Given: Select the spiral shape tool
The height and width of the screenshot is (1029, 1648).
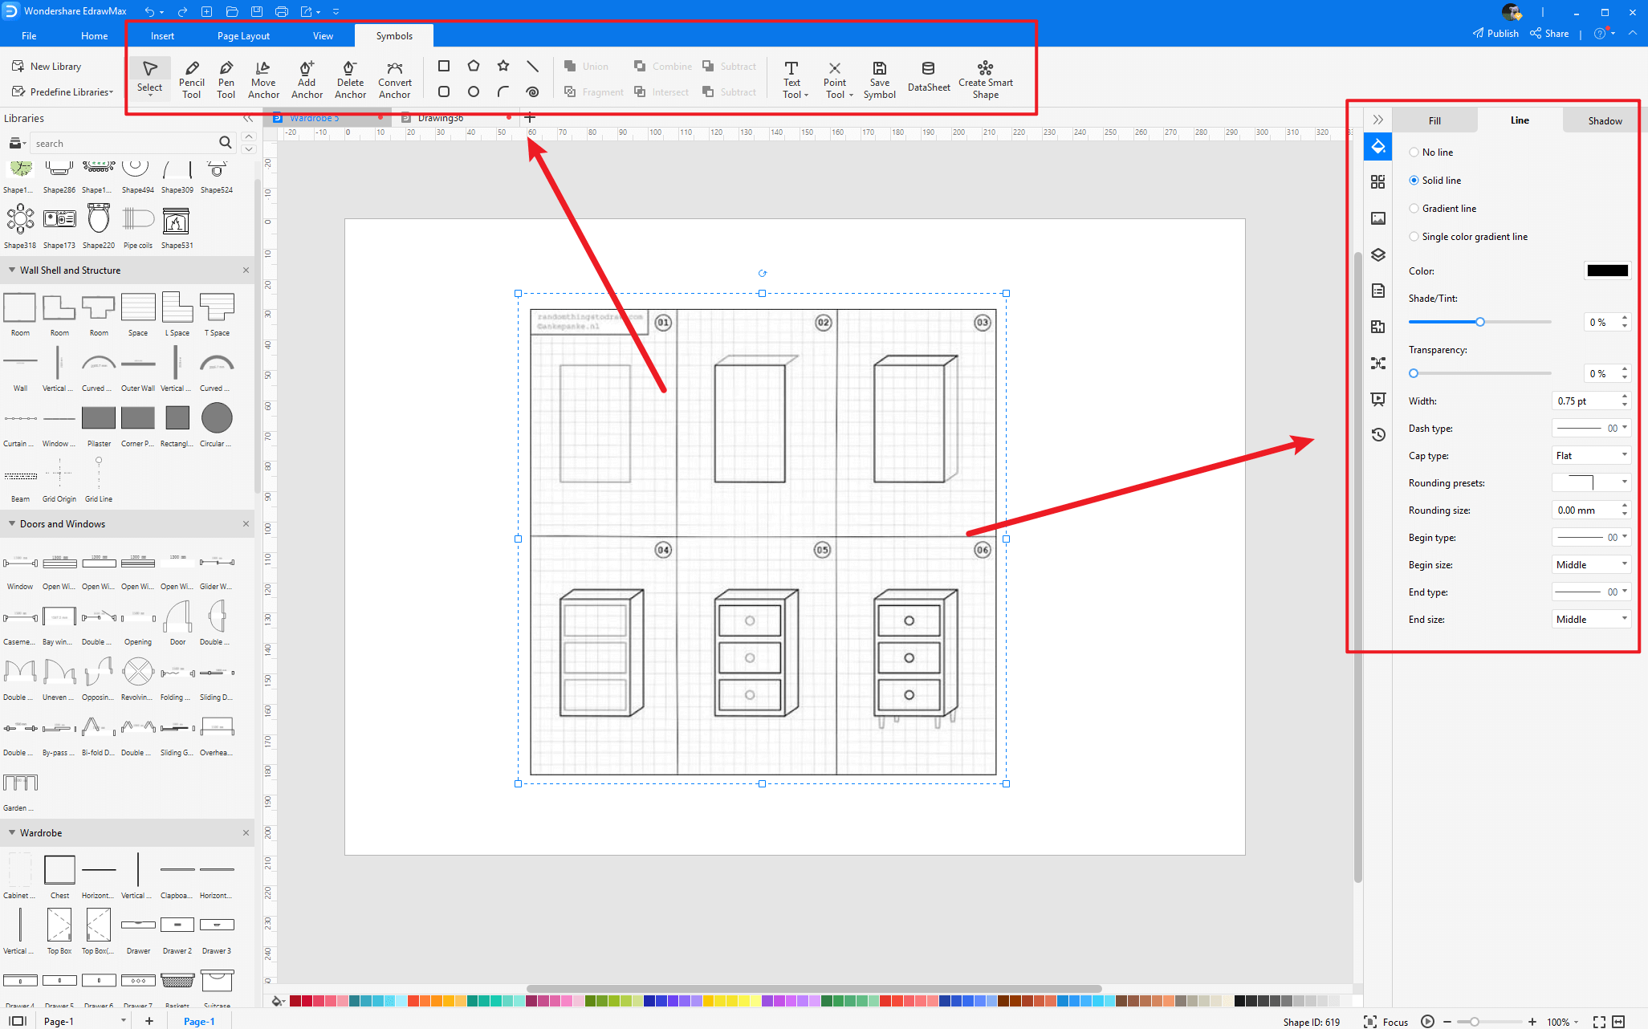Looking at the screenshot, I should 532,92.
